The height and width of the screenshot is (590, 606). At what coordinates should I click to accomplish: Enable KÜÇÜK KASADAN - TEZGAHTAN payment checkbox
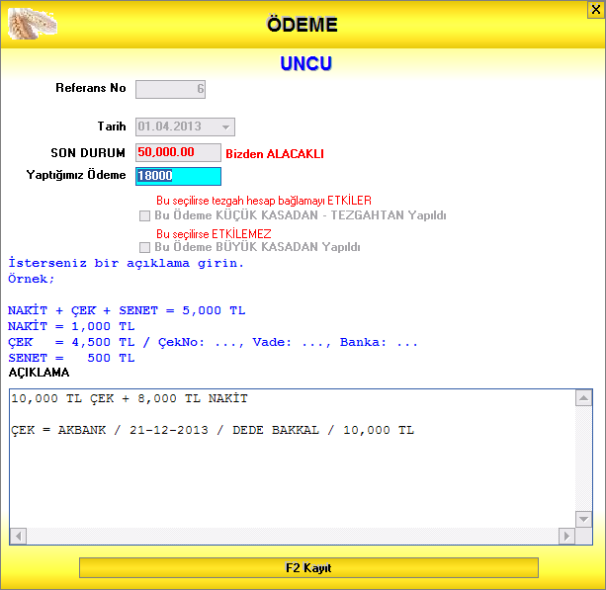point(145,215)
